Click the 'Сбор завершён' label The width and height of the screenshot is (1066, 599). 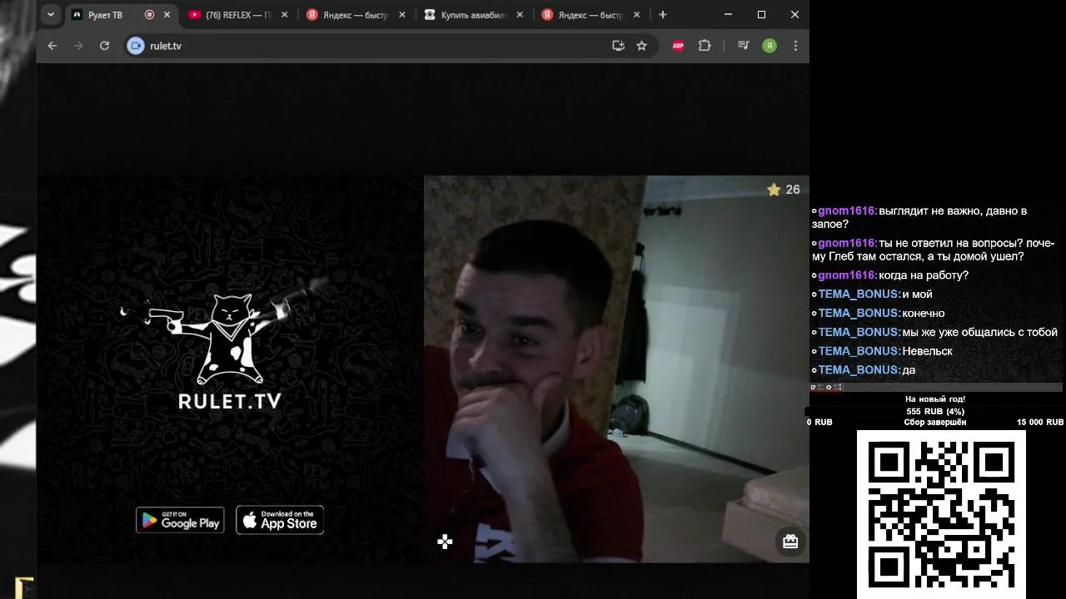tap(935, 422)
